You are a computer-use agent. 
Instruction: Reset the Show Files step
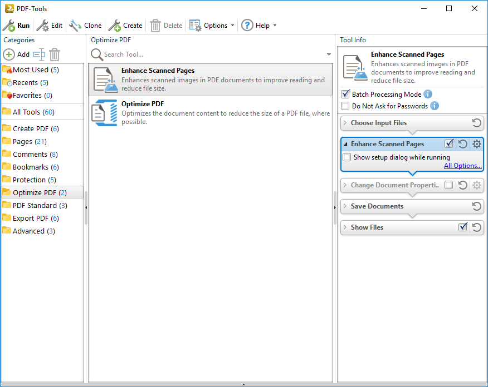point(476,227)
